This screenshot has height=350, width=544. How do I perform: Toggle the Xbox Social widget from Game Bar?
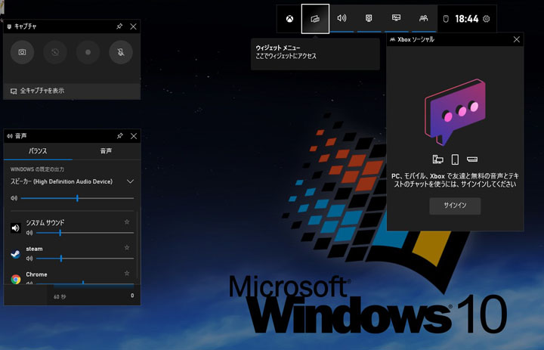423,19
